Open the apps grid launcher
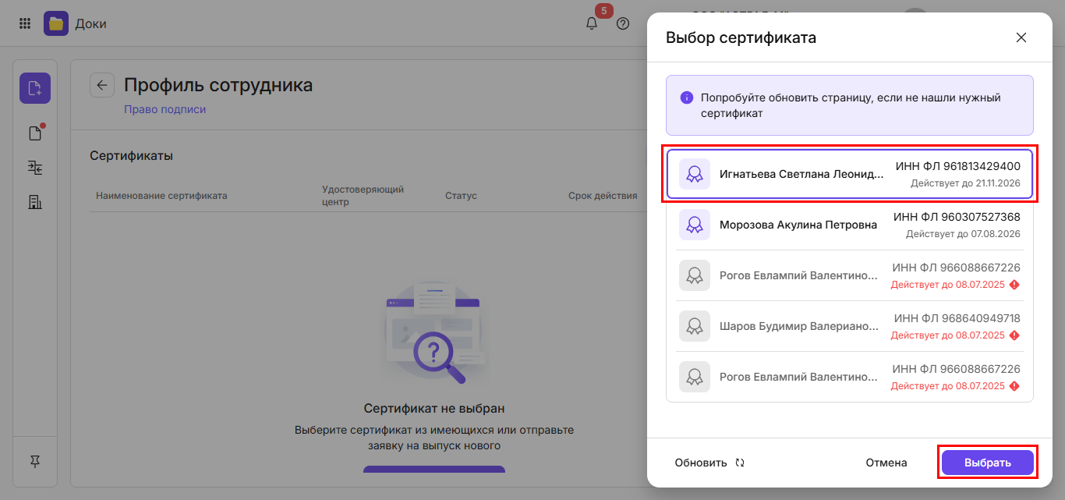Screen dimensions: 1065x500 pyautogui.click(x=25, y=23)
